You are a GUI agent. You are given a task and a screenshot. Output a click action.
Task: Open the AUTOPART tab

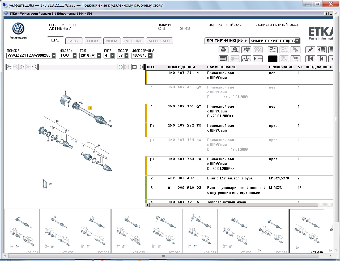(159, 41)
